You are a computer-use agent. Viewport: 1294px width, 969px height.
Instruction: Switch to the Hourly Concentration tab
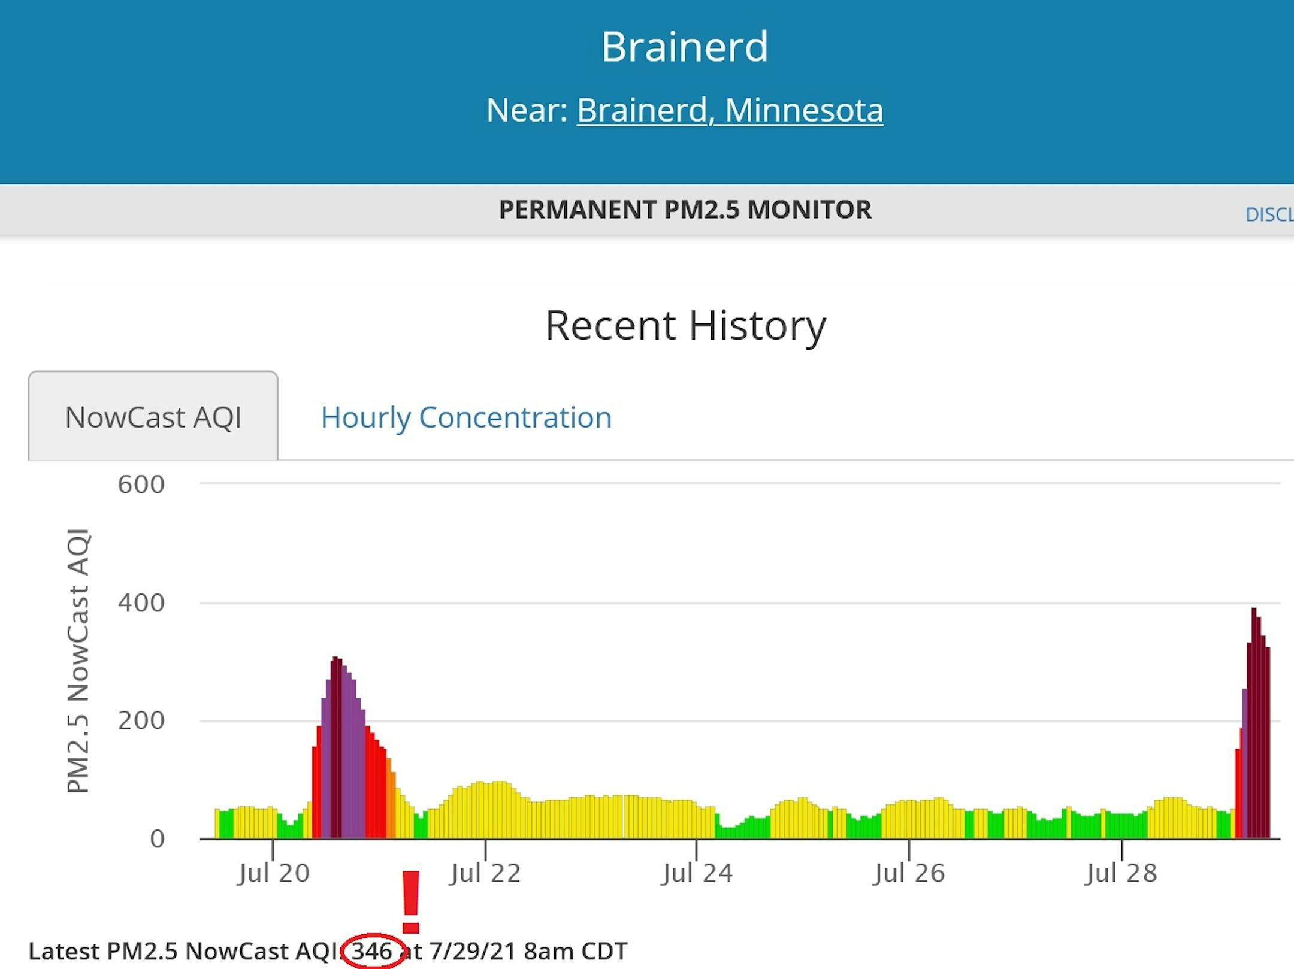tap(466, 417)
